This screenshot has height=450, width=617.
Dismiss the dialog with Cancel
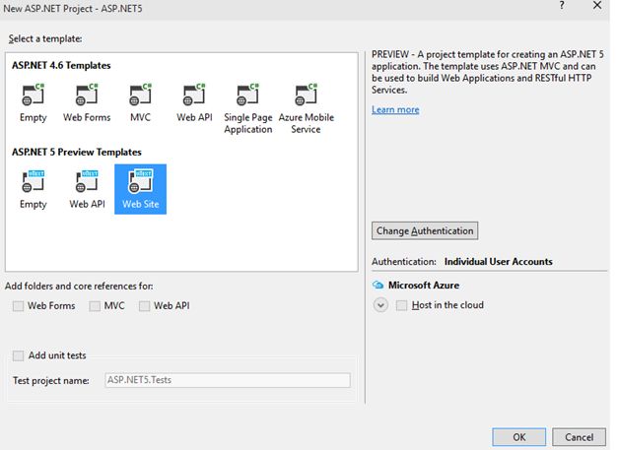pyautogui.click(x=579, y=437)
